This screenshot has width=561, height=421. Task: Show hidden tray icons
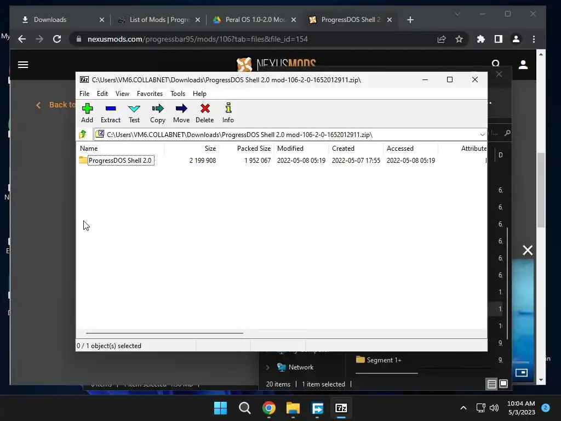(463, 408)
